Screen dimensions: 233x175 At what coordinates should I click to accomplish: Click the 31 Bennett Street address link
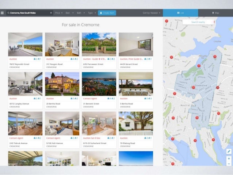91,104
